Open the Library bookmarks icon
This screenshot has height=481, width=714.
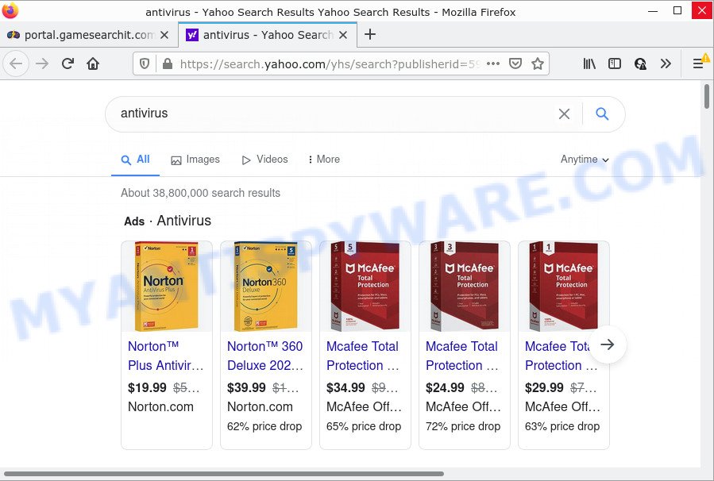pyautogui.click(x=589, y=63)
